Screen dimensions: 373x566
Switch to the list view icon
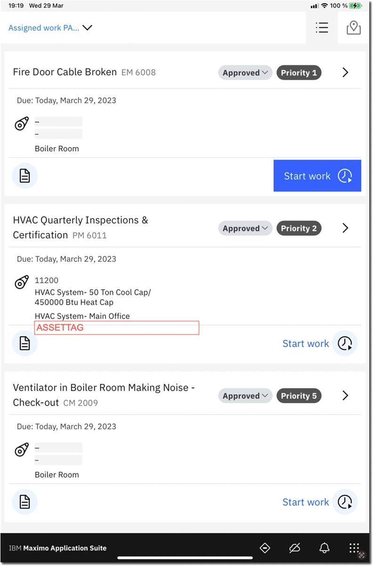click(x=322, y=28)
